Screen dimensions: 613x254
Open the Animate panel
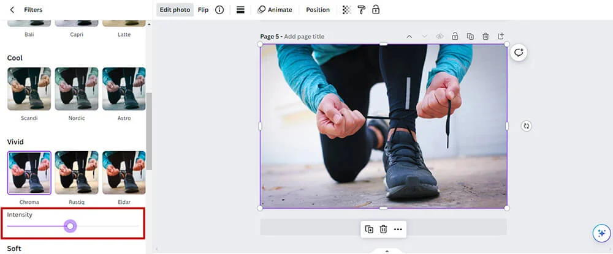(x=275, y=10)
